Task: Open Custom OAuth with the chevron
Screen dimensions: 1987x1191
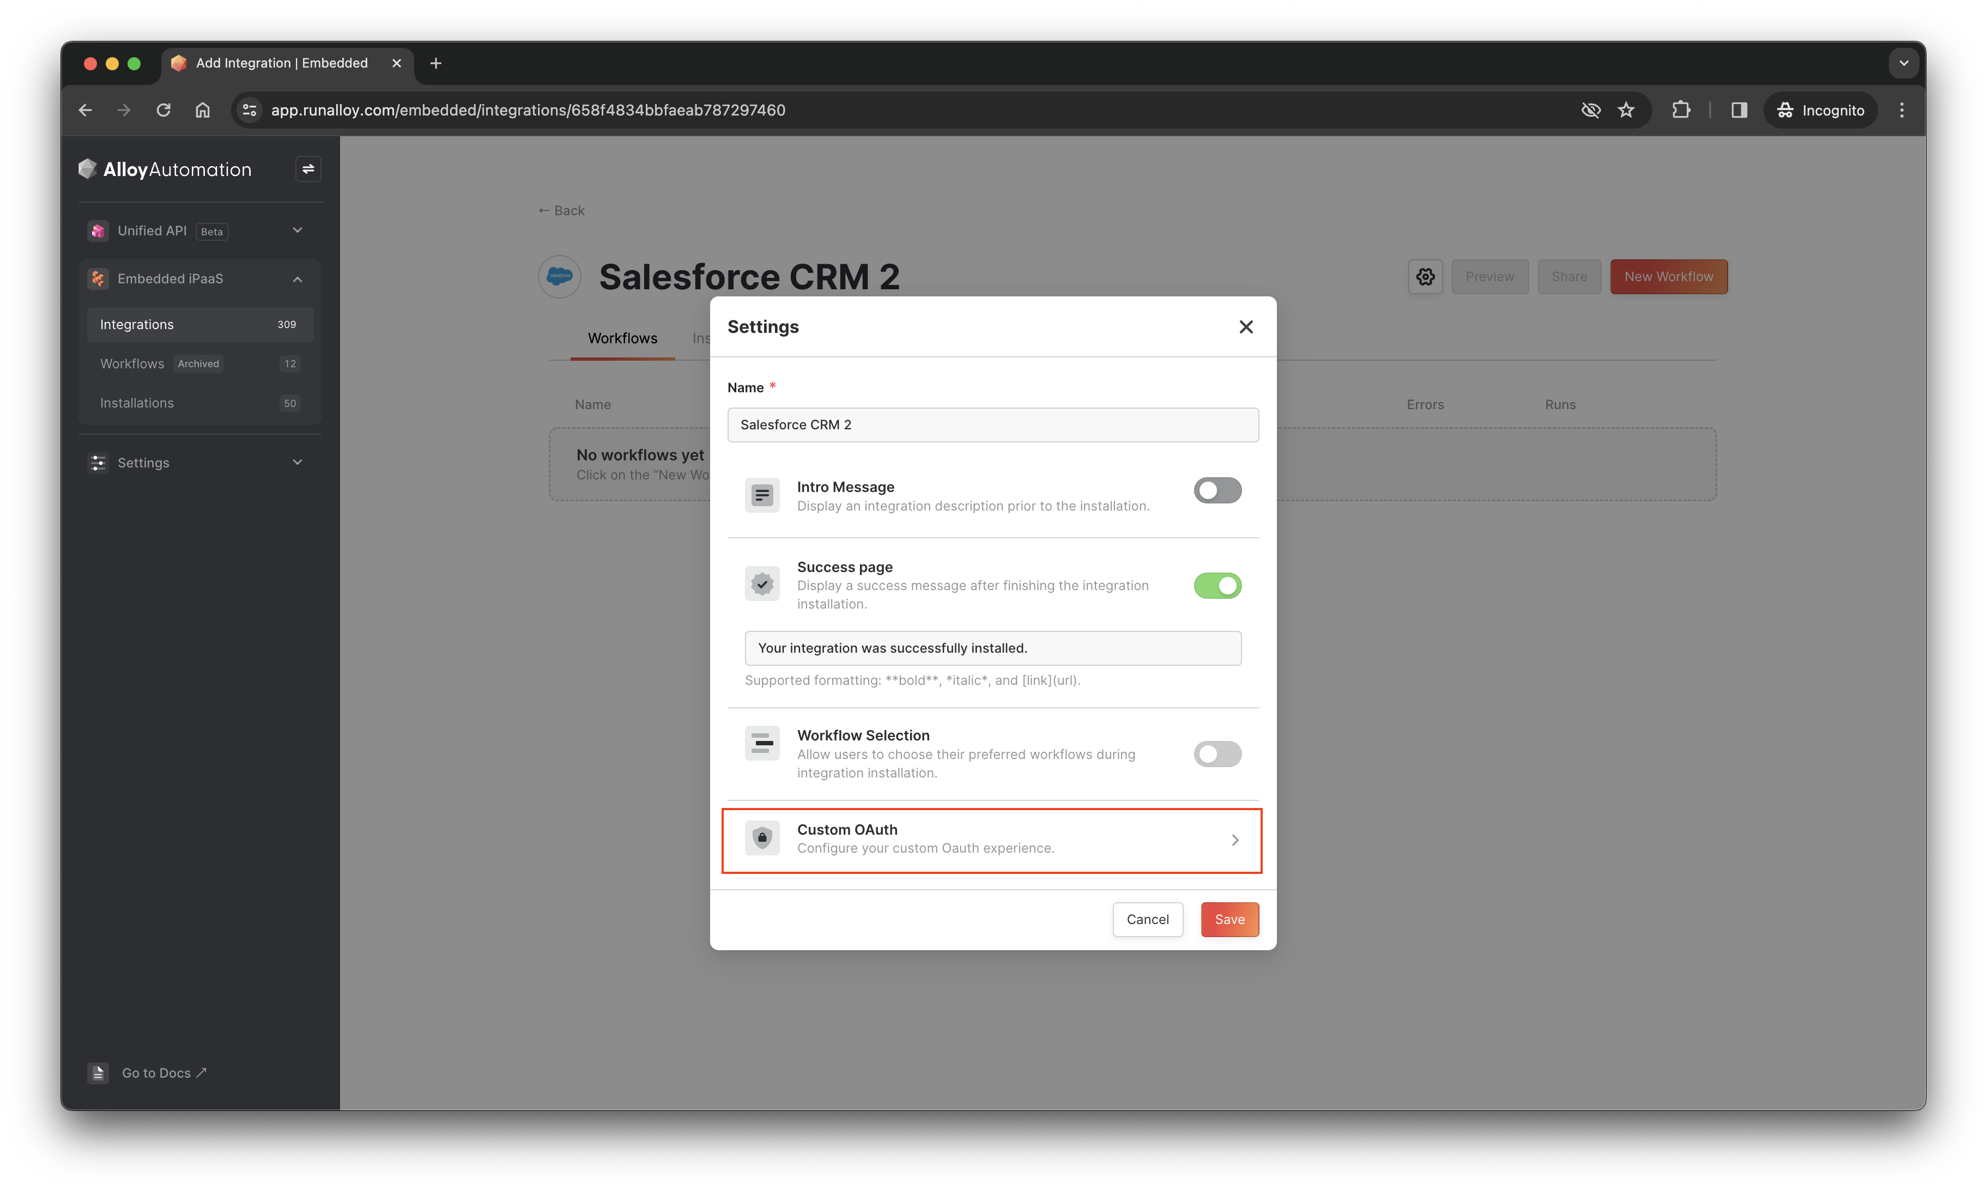Action: tap(1235, 840)
